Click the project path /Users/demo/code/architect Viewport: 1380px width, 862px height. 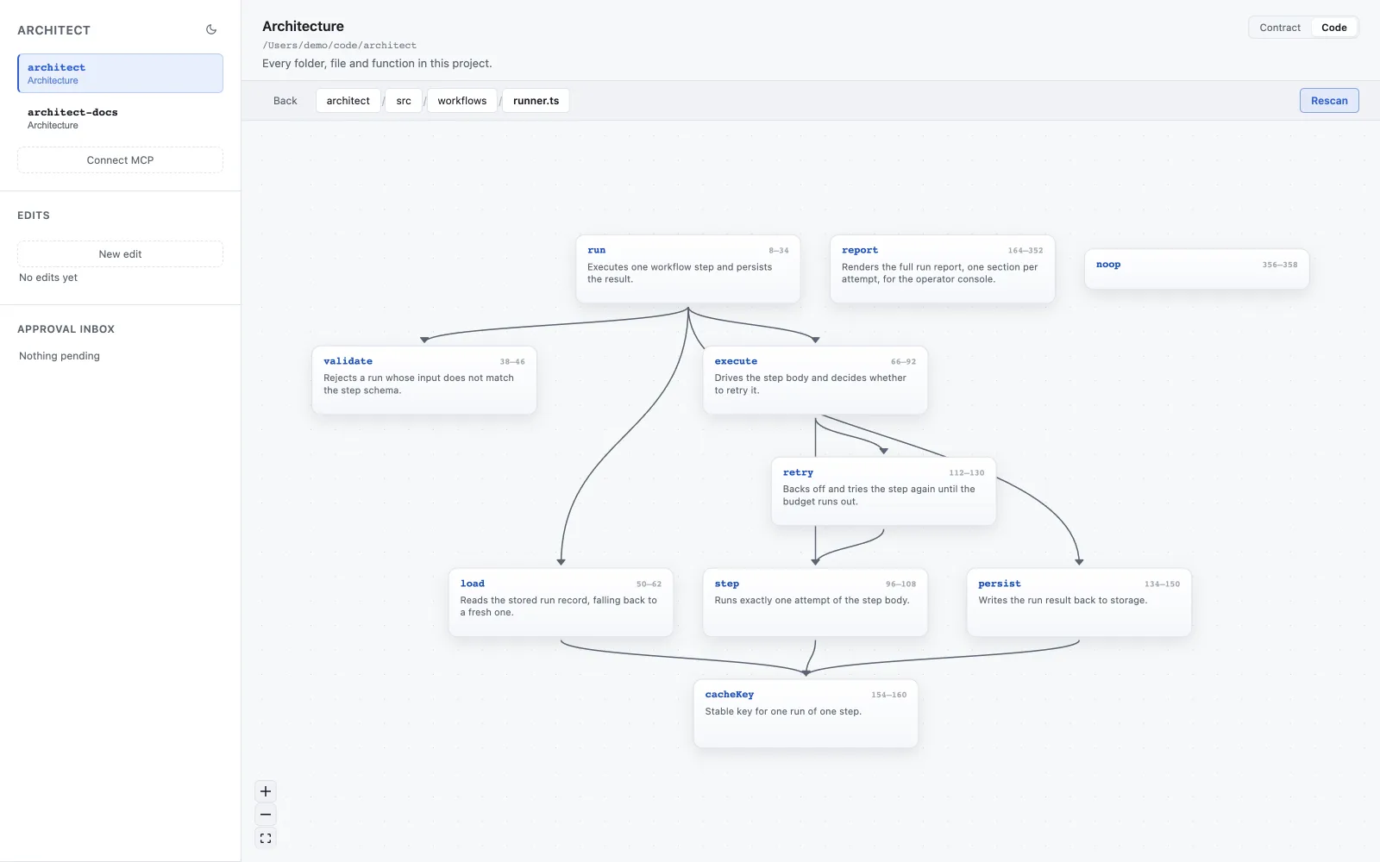tap(339, 46)
